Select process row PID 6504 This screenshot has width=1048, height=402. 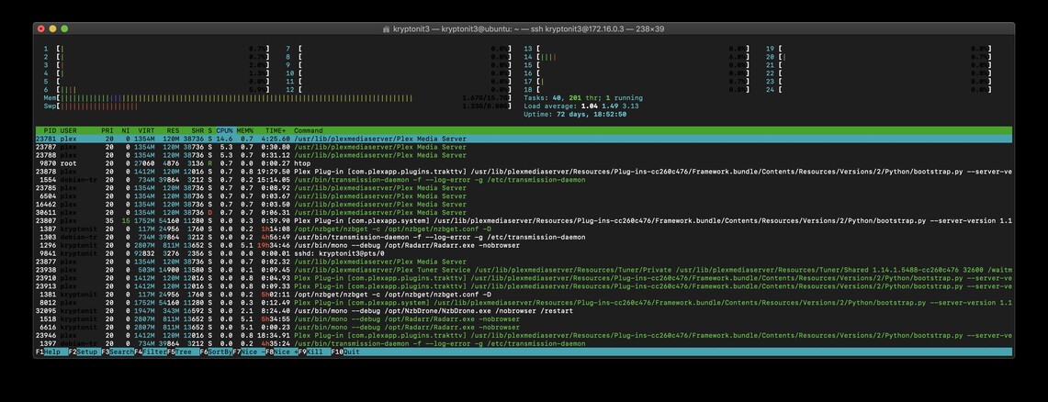(524, 196)
